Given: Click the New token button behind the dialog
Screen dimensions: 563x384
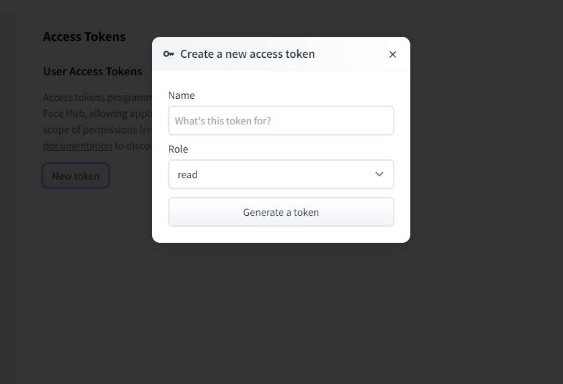Looking at the screenshot, I should point(76,176).
